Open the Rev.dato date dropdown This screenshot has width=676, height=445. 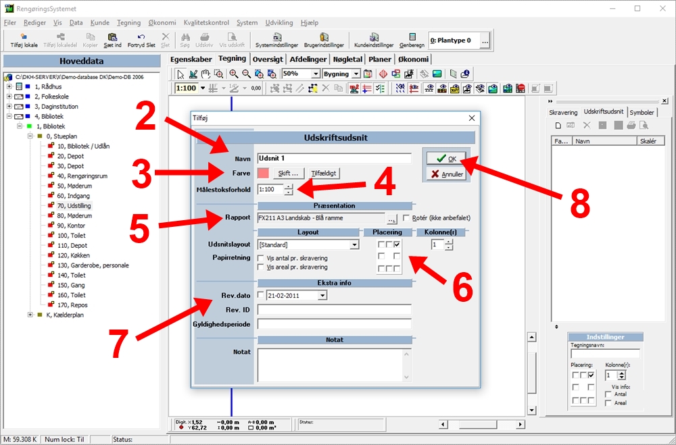322,296
